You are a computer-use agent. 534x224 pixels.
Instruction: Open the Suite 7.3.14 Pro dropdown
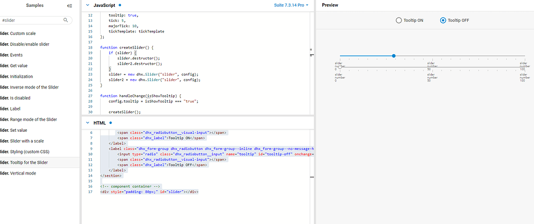tap(291, 5)
